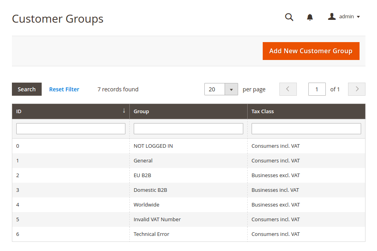
Task: Click ID cell 3
Action: (x=71, y=190)
